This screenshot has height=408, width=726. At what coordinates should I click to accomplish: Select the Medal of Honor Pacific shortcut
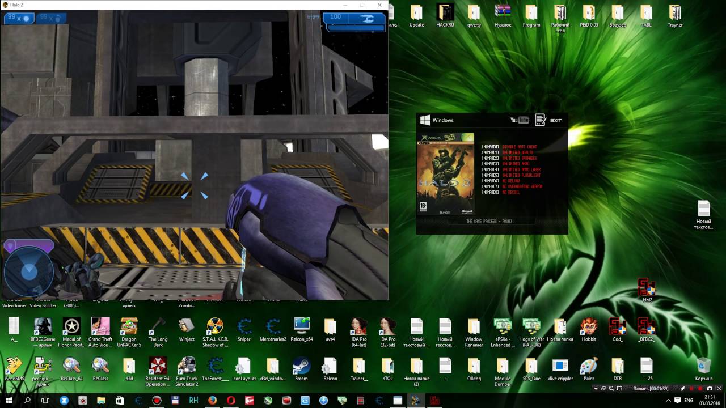pyautogui.click(x=71, y=332)
